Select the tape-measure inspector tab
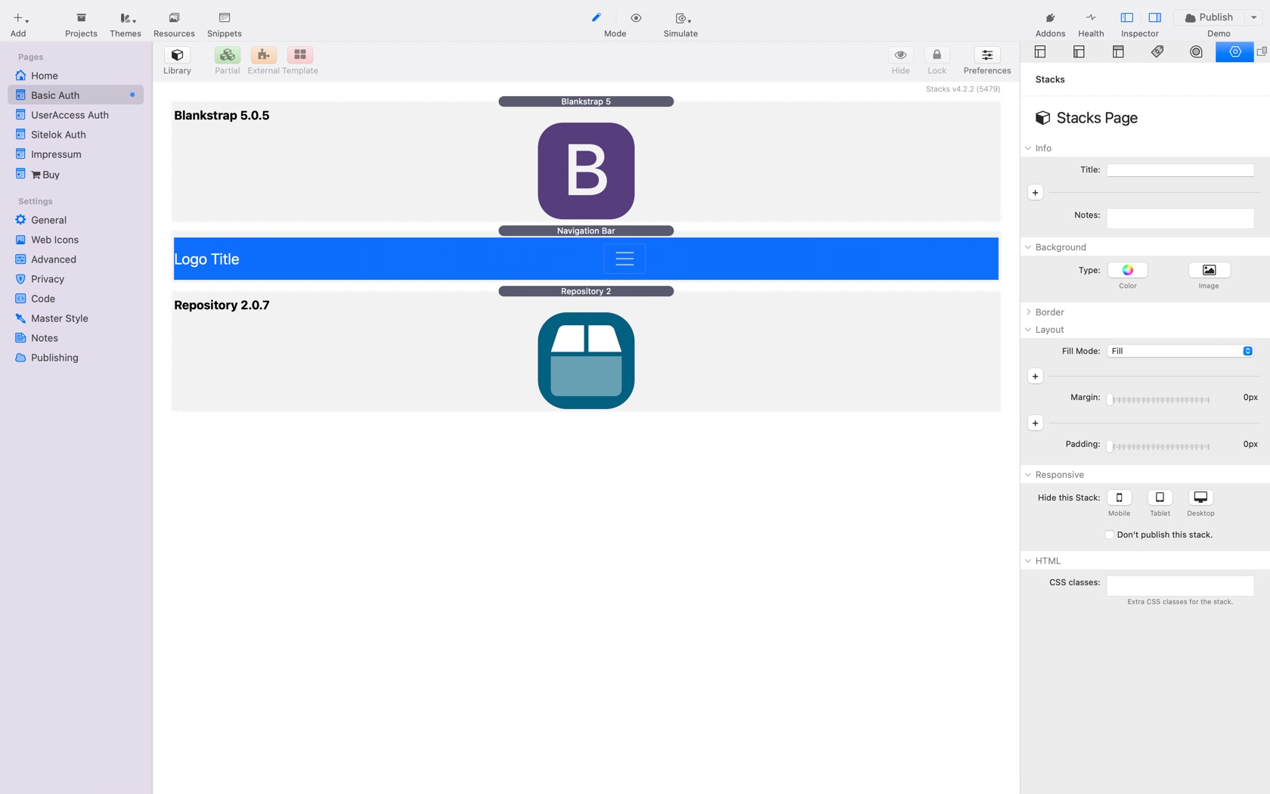 1196,52
